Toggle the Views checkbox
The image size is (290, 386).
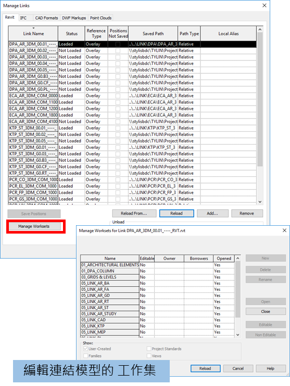tap(149, 356)
